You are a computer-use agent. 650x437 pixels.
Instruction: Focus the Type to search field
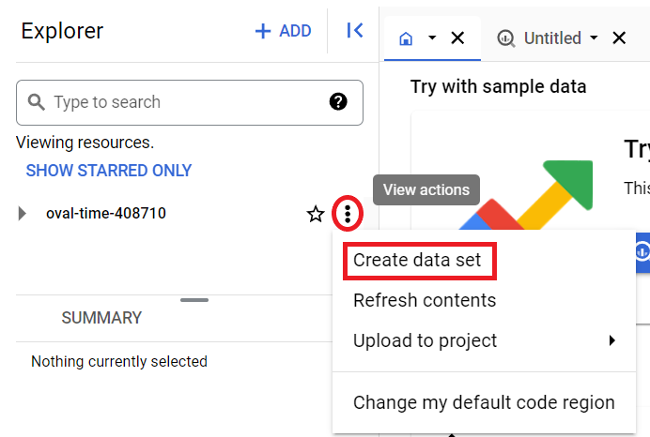point(190,102)
